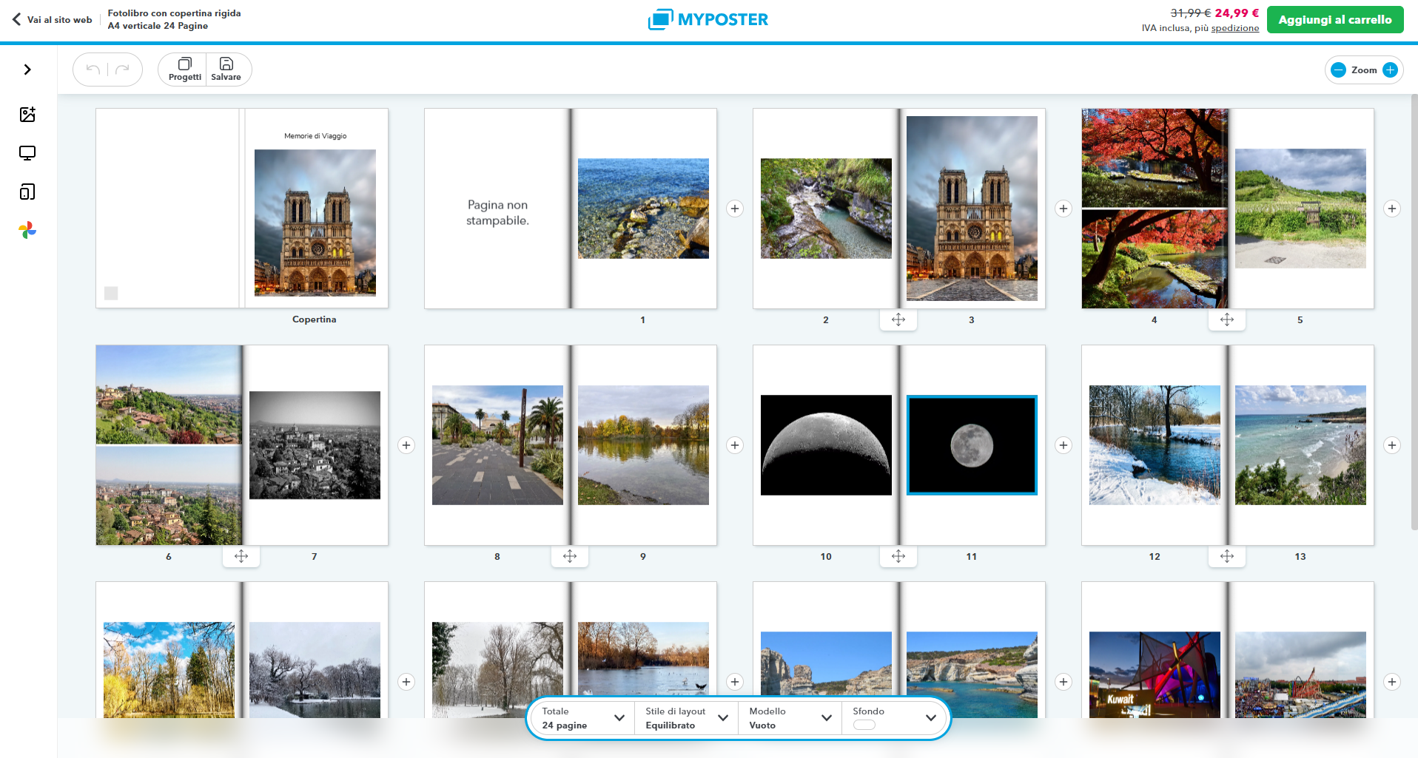Expand the left sidebar panel
The height and width of the screenshot is (758, 1418).
coord(27,70)
